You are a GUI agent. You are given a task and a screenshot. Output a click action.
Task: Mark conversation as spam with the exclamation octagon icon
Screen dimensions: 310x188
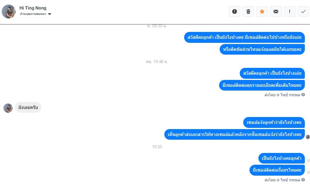click(235, 11)
